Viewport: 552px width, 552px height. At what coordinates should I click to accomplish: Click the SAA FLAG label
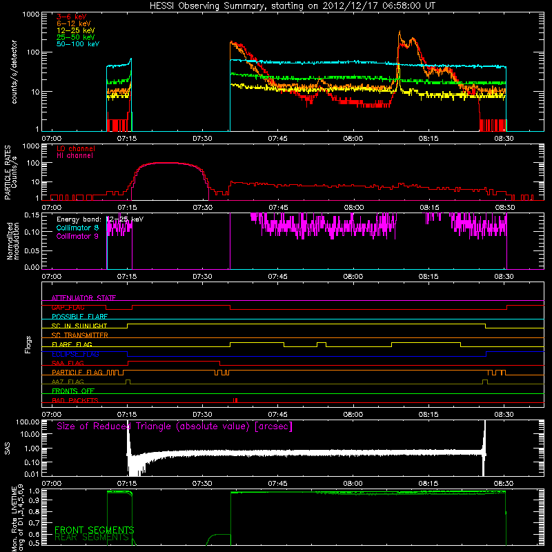(68, 363)
